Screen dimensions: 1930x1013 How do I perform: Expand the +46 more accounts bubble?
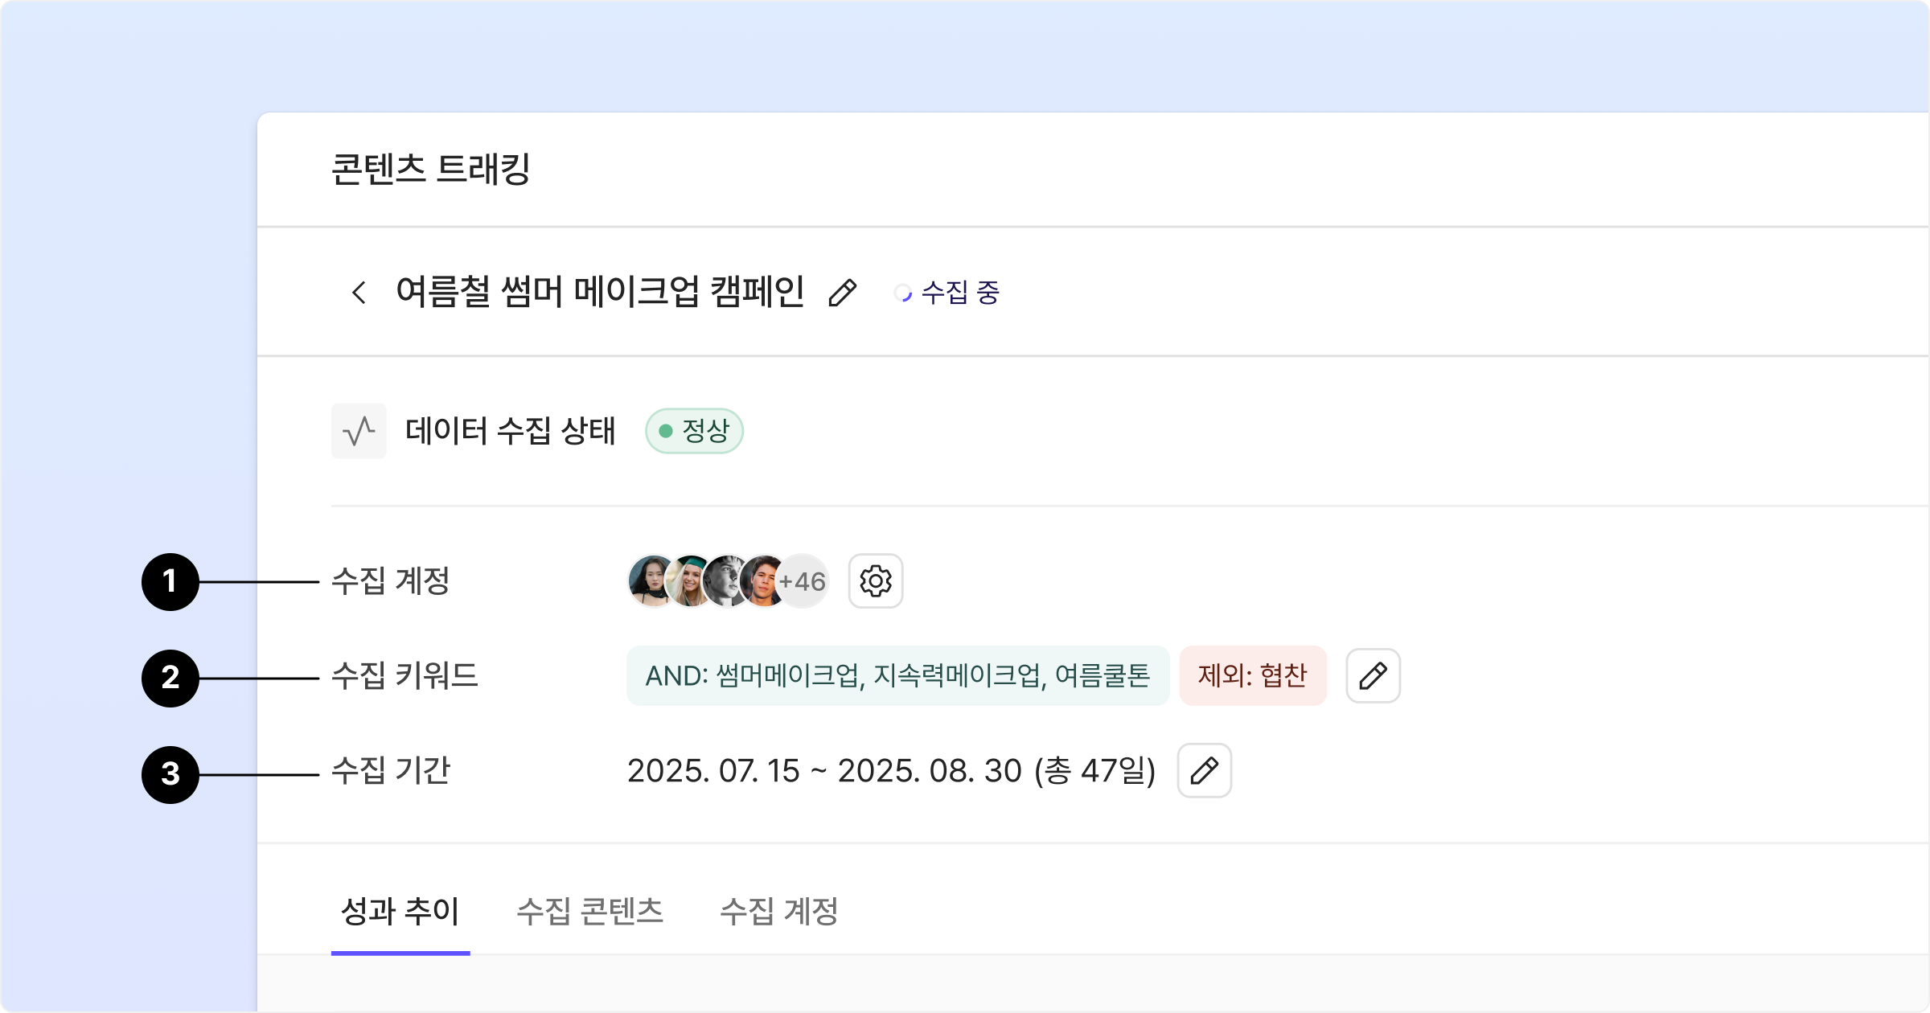coord(803,581)
